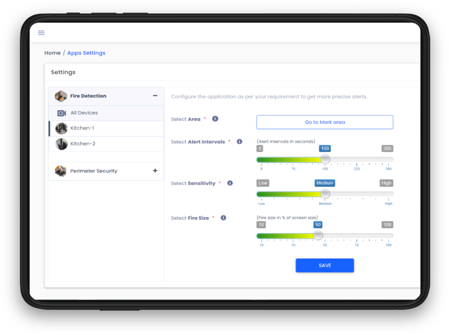
Task: Click the camera icon beside All Devices
Action: point(61,113)
